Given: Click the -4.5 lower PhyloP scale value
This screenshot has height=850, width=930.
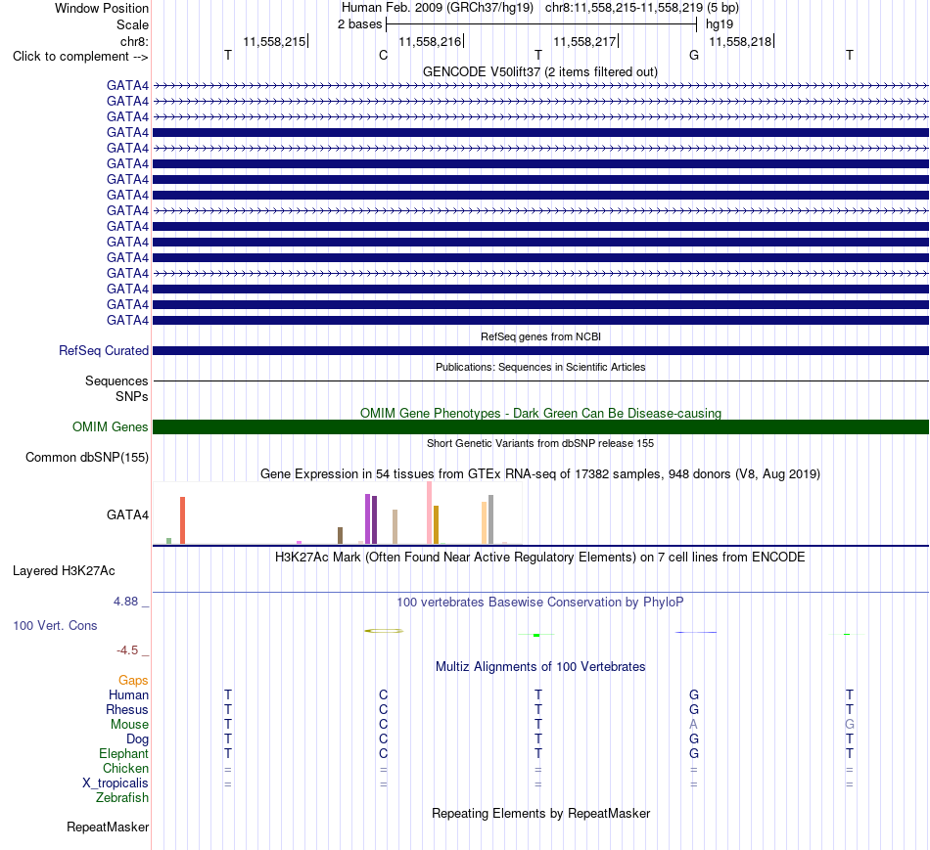Looking at the screenshot, I should click(x=127, y=650).
